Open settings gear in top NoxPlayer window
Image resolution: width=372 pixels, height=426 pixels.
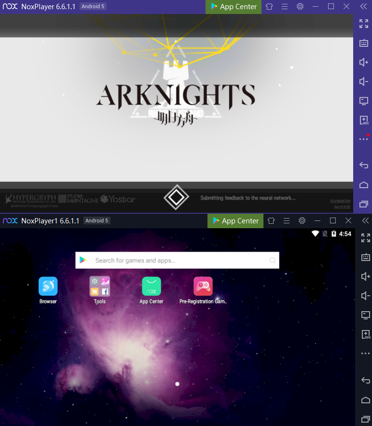click(300, 6)
